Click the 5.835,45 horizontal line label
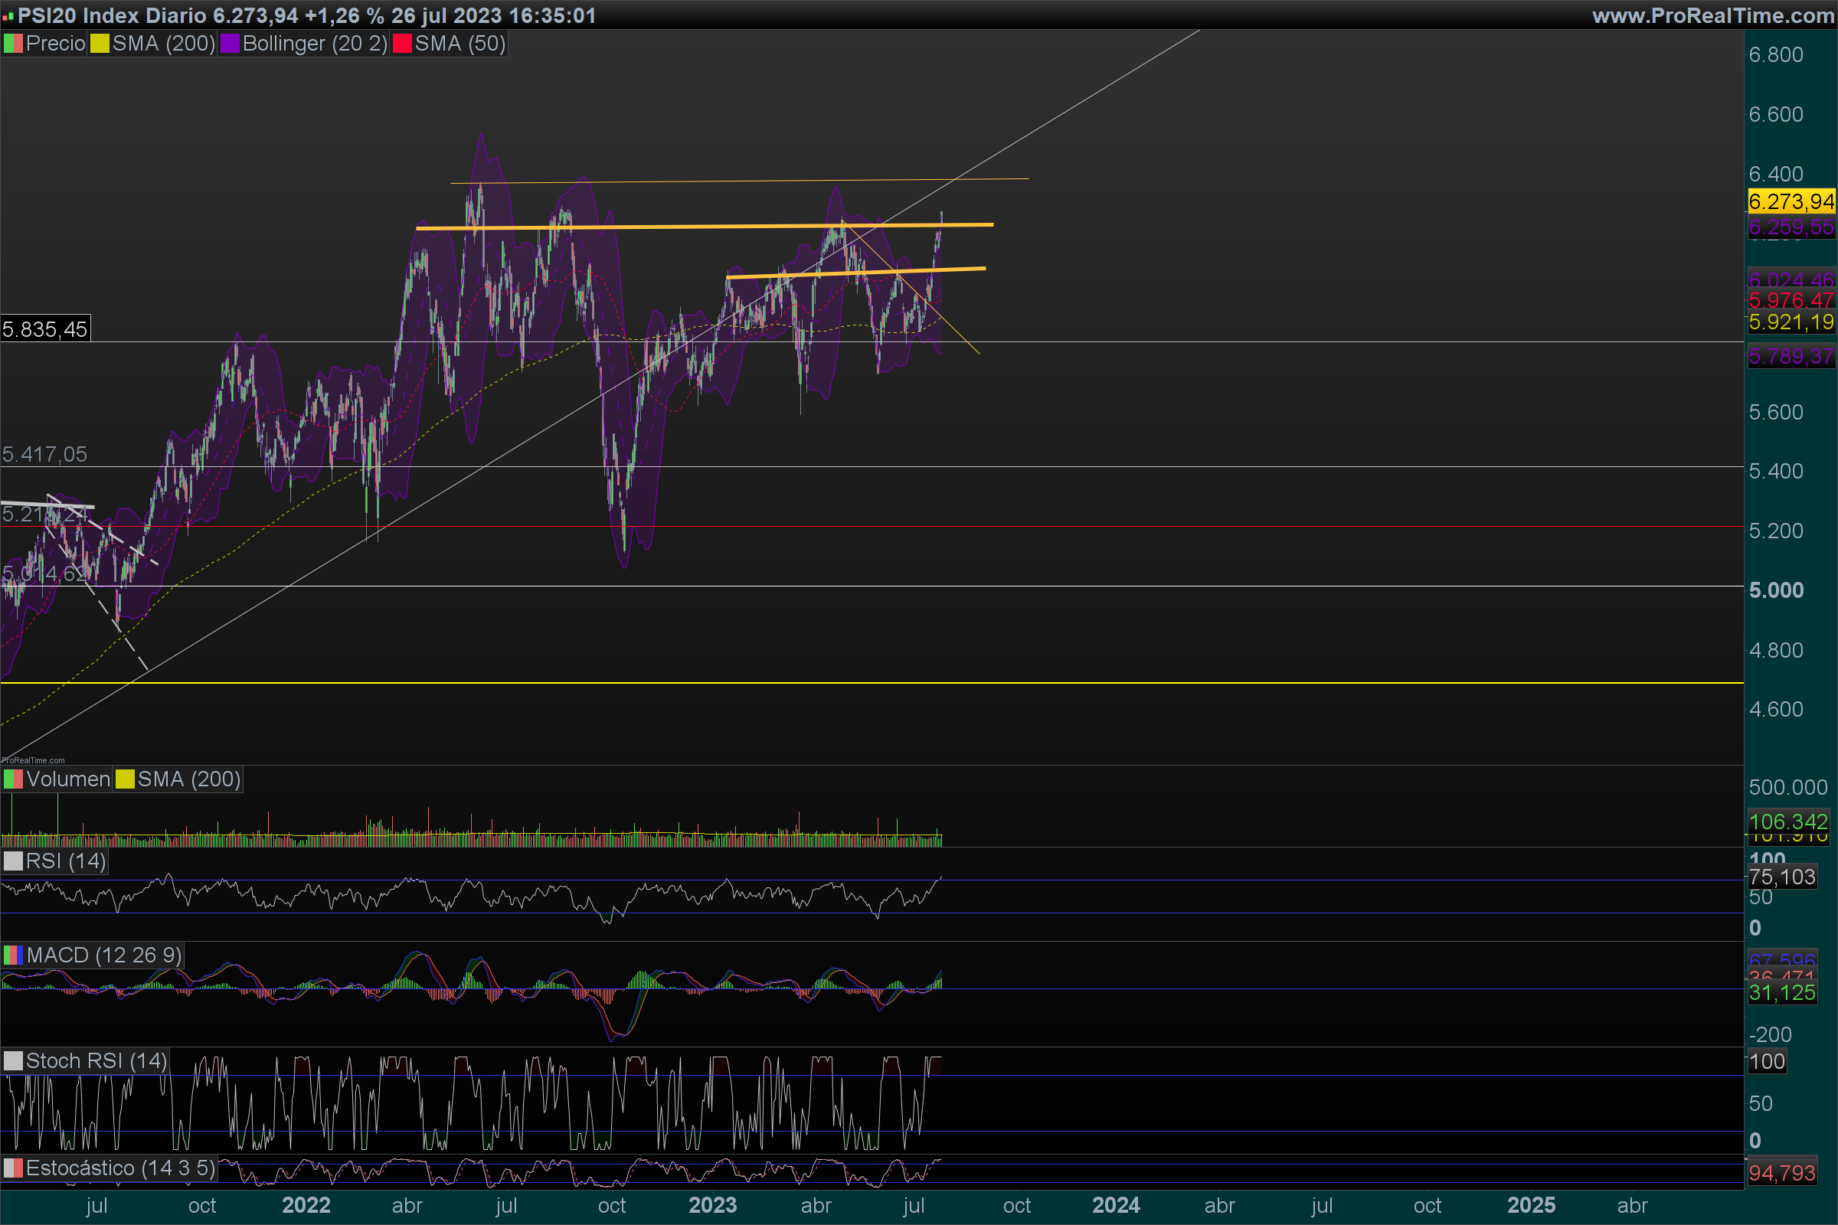 [x=44, y=329]
